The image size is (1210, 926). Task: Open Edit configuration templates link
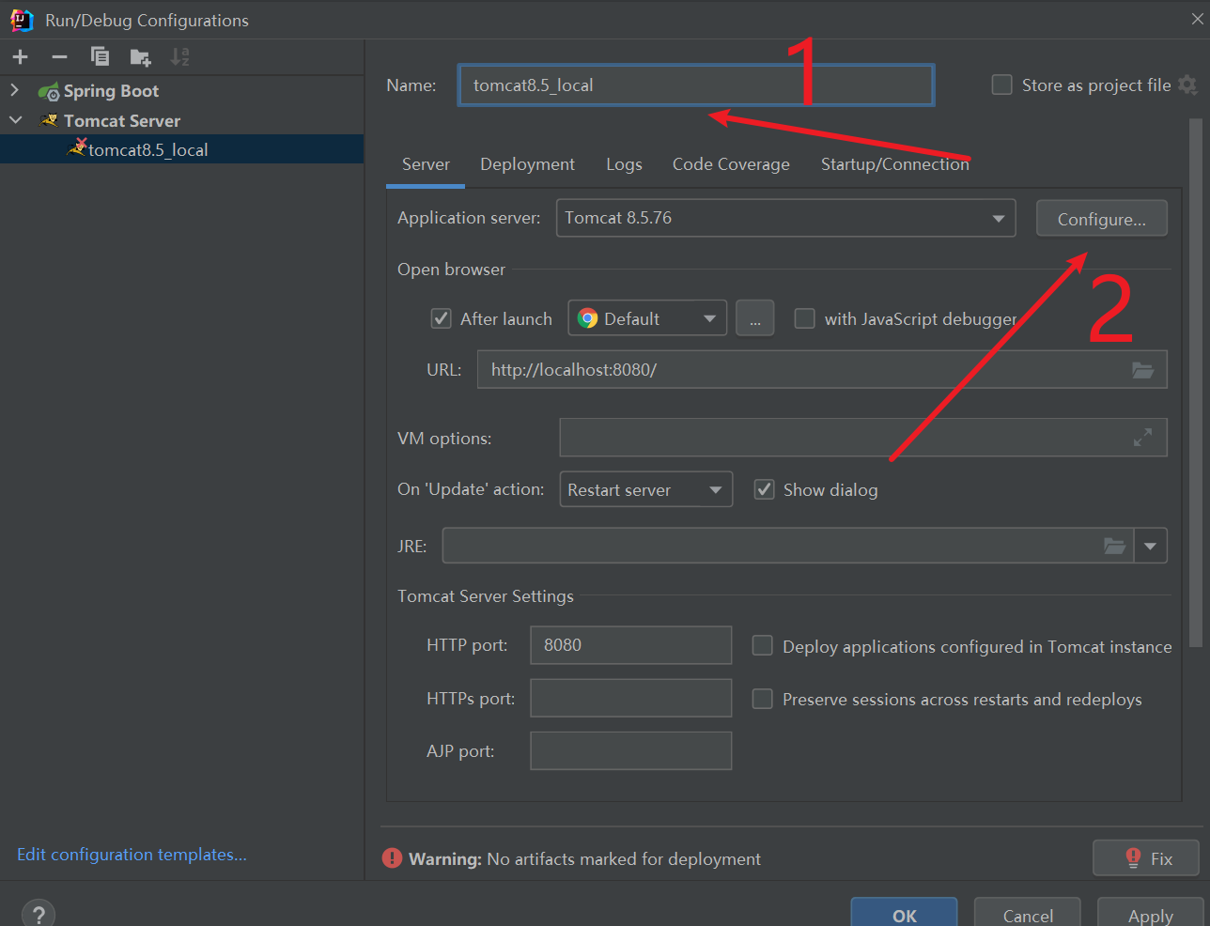tap(132, 855)
